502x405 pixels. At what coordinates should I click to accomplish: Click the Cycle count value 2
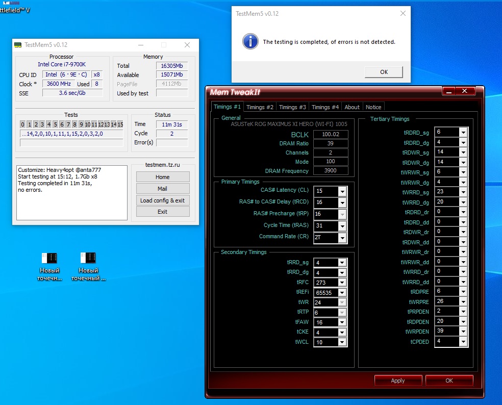(172, 134)
